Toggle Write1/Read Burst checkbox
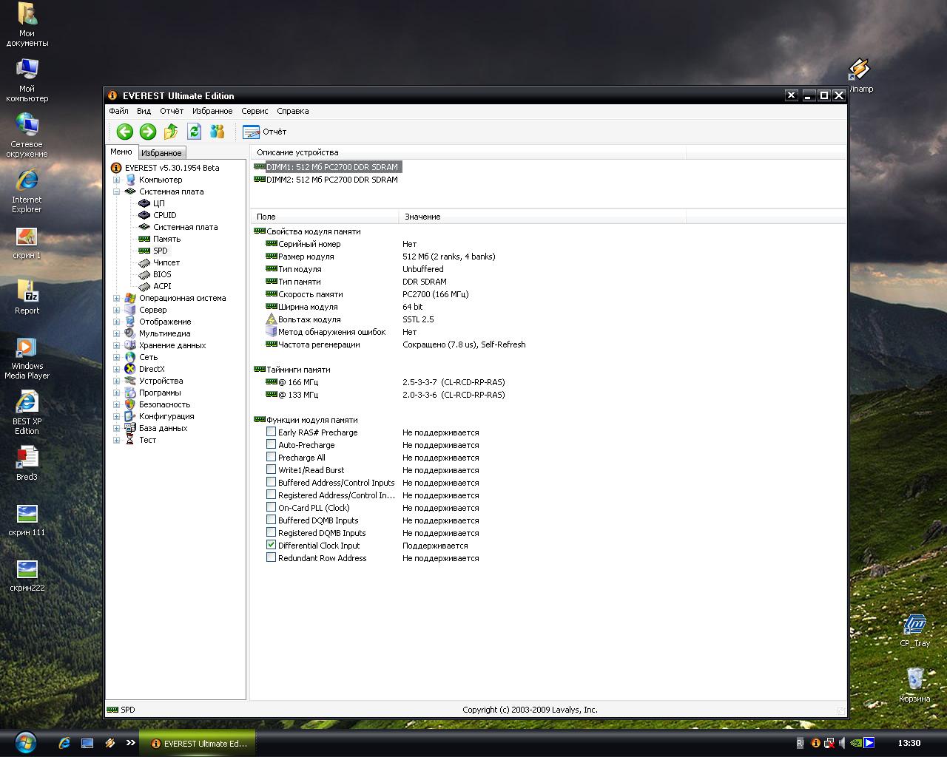This screenshot has height=757, width=947. click(271, 469)
